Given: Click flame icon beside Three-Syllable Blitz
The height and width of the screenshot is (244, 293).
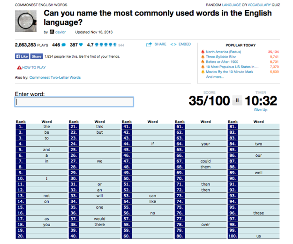Looking at the screenshot, I should 203,57.
